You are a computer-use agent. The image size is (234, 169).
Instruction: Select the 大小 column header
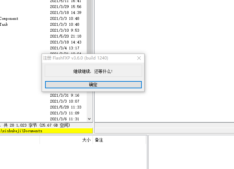tap(86, 140)
